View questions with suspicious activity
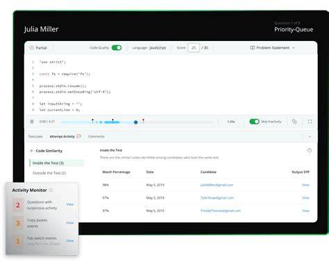The width and height of the screenshot is (329, 262). point(70,204)
